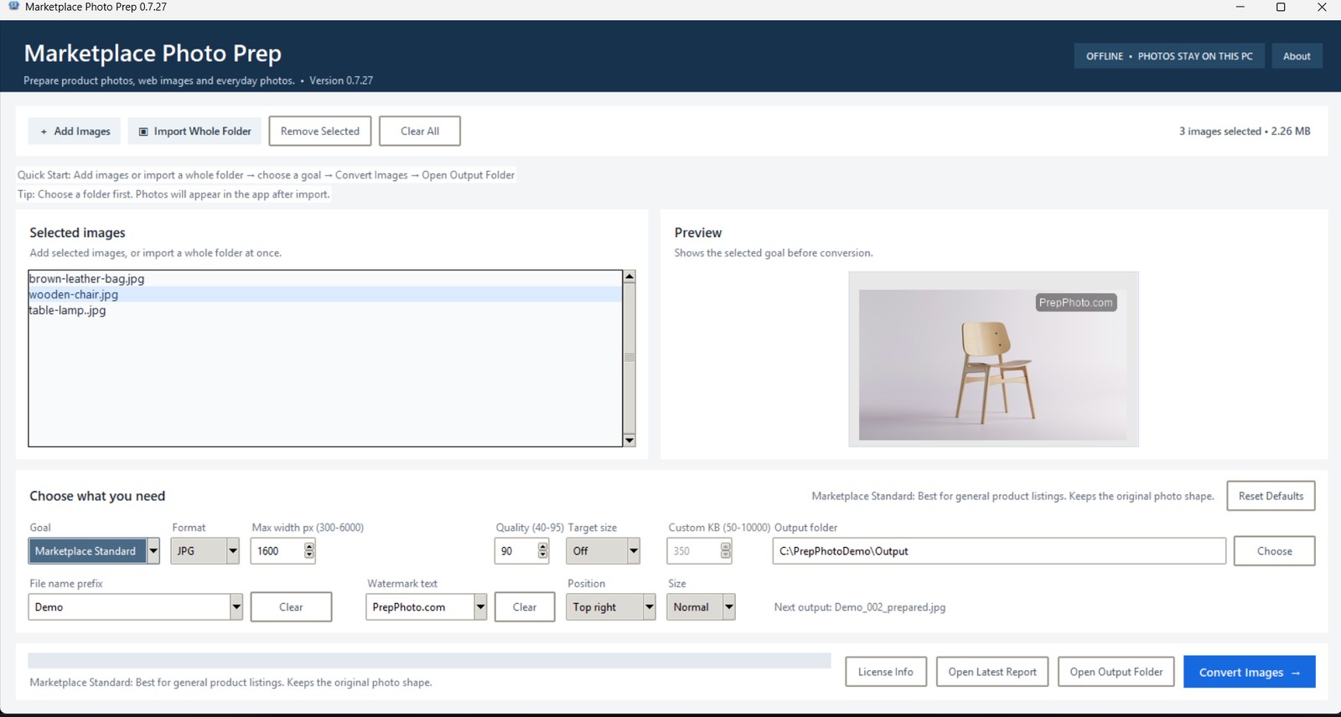Click the License Info button
1341x717 pixels.
pos(886,672)
